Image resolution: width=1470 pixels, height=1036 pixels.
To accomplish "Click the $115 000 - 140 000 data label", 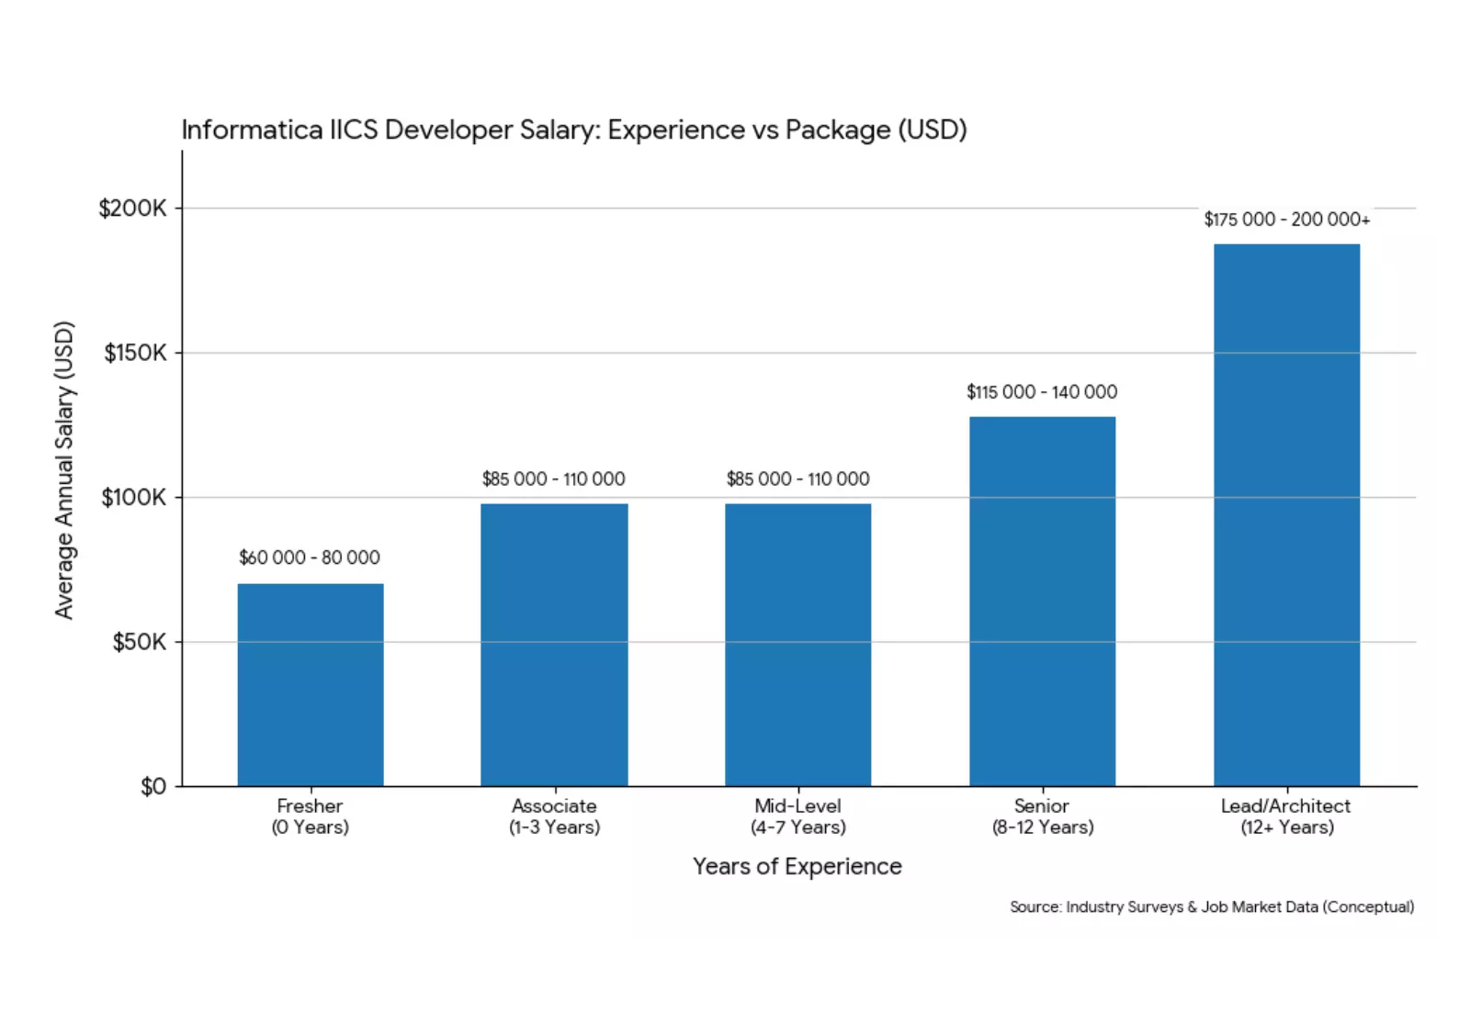I will click(1042, 392).
